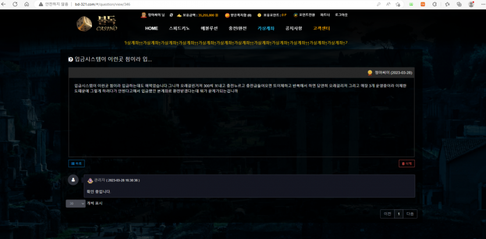Open the 스피드키노 menu
486x239 pixels.
[179, 28]
